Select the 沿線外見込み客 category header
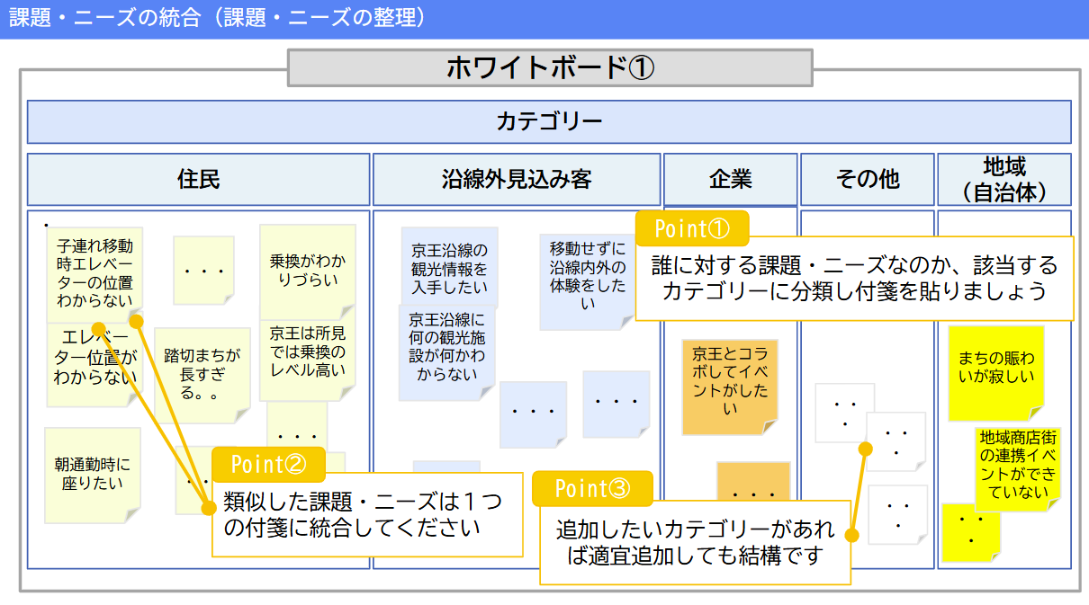Viewport: 1089px width, 605px height. (516, 179)
